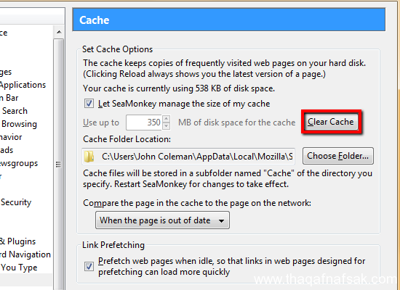Select the newsgroups category item
This screenshot has width=400, height=290.
[19, 163]
